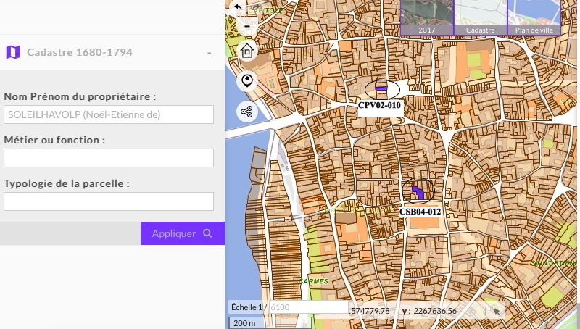
Task: Select the purple CSB04-012 parcel
Action: 418,192
